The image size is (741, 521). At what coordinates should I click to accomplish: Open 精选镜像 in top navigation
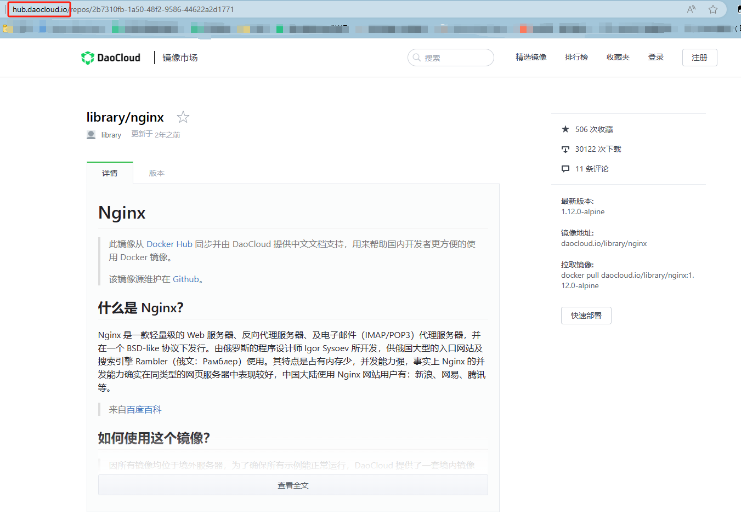531,57
